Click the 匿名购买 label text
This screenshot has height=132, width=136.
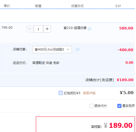[128, 106]
